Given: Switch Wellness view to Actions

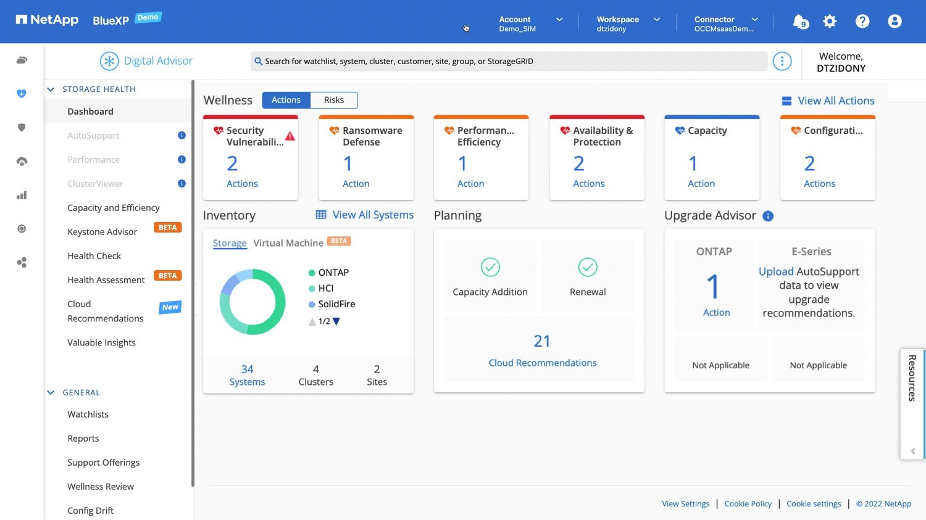Looking at the screenshot, I should pyautogui.click(x=286, y=100).
